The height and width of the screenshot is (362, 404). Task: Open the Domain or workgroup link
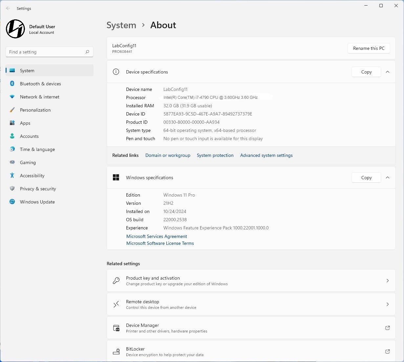point(168,155)
